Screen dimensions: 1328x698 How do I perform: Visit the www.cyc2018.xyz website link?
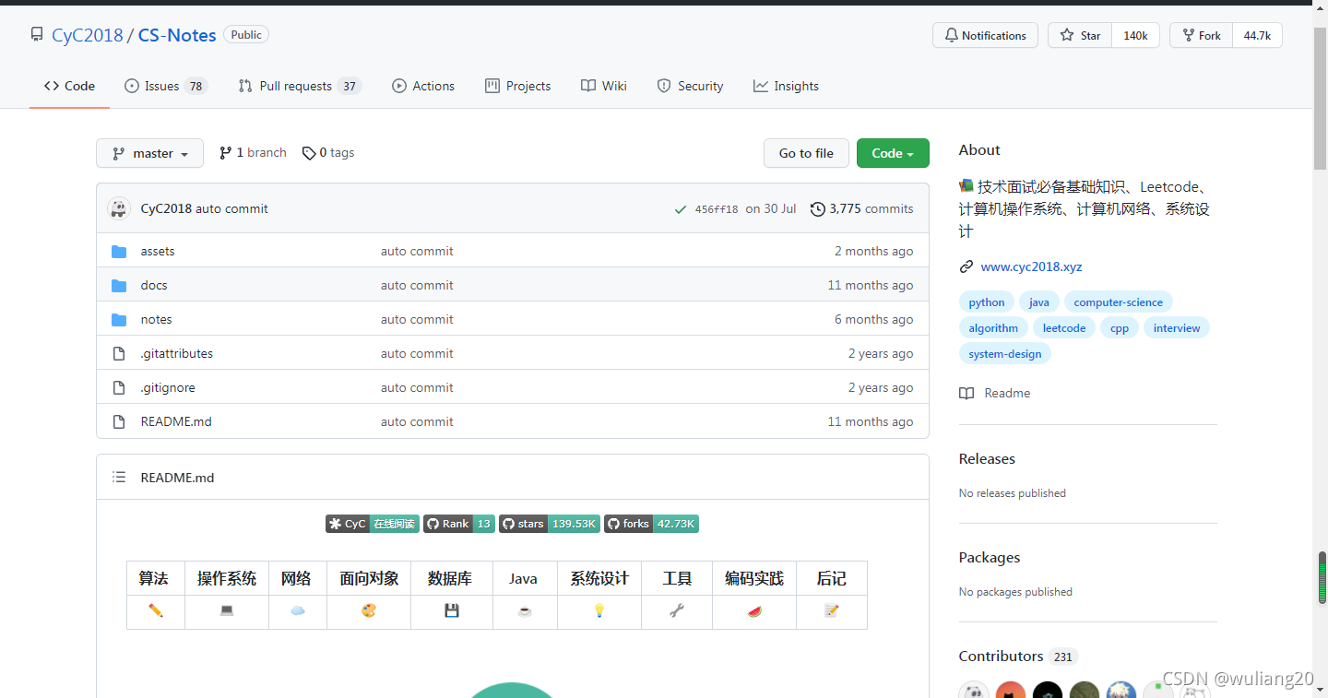pos(1031,266)
